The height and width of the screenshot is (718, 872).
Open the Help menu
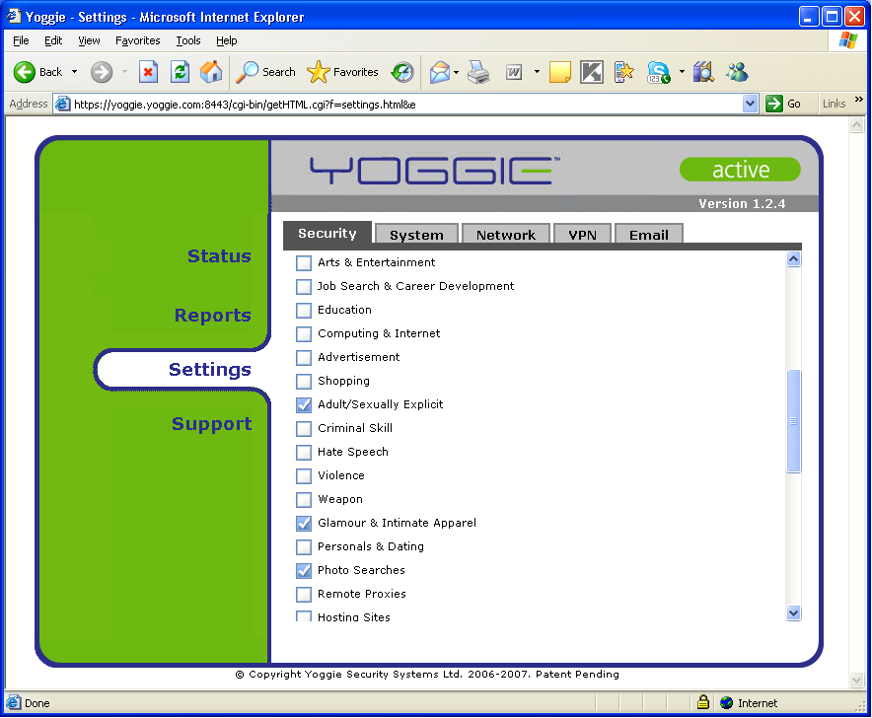[226, 40]
